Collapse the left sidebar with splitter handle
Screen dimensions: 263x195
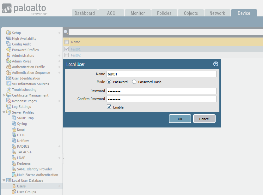click(64, 158)
